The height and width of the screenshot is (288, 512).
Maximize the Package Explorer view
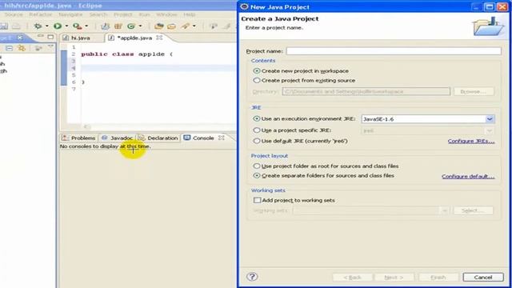pos(50,37)
